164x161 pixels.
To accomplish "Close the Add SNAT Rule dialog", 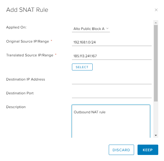I will (x=156, y=10).
